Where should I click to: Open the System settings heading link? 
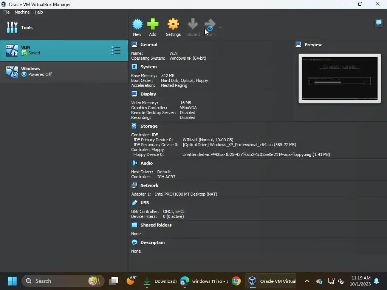point(149,67)
